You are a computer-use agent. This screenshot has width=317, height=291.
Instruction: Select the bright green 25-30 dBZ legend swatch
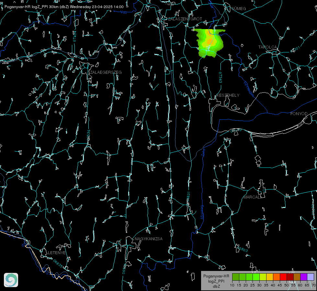(256, 277)
